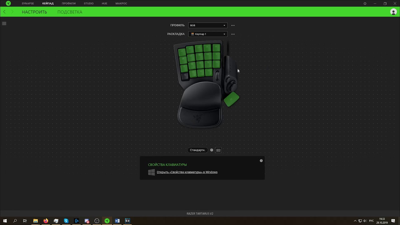Open Synapse settings gear
The width and height of the screenshot is (400, 225).
365,3
